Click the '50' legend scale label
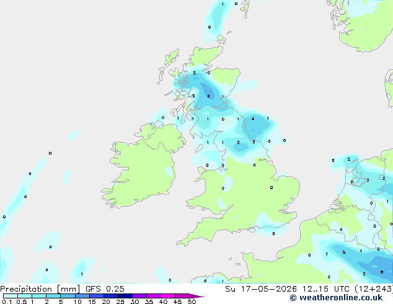 pyautogui.click(x=192, y=302)
